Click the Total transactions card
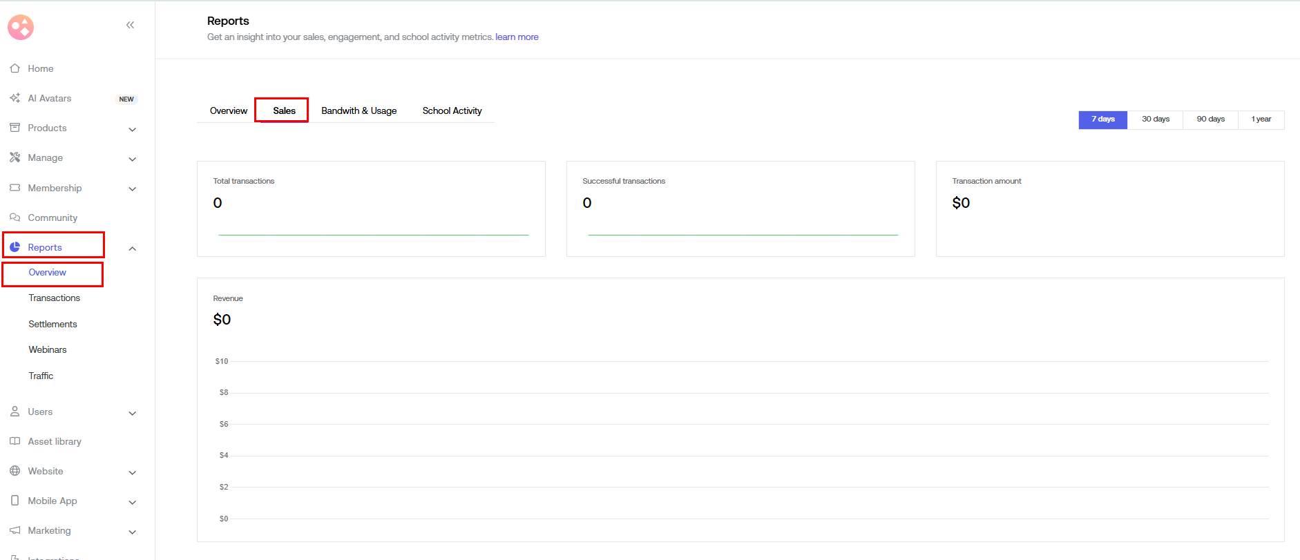This screenshot has width=1300, height=560. (x=371, y=209)
